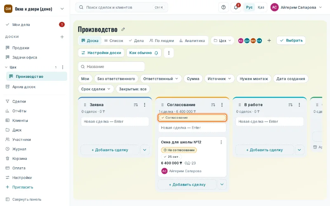Viewport: 330px width, 206px height.
Task: Focus the Название filter input
Action: click(111, 67)
